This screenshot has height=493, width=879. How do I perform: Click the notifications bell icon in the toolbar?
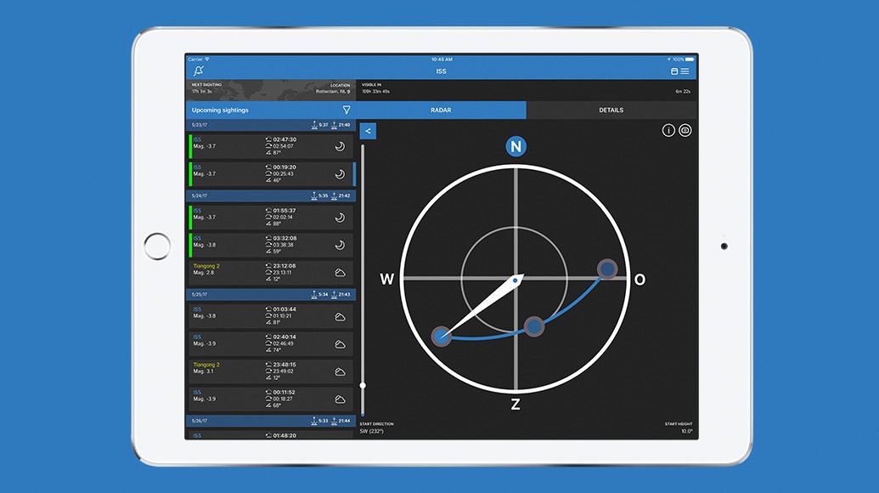(199, 71)
